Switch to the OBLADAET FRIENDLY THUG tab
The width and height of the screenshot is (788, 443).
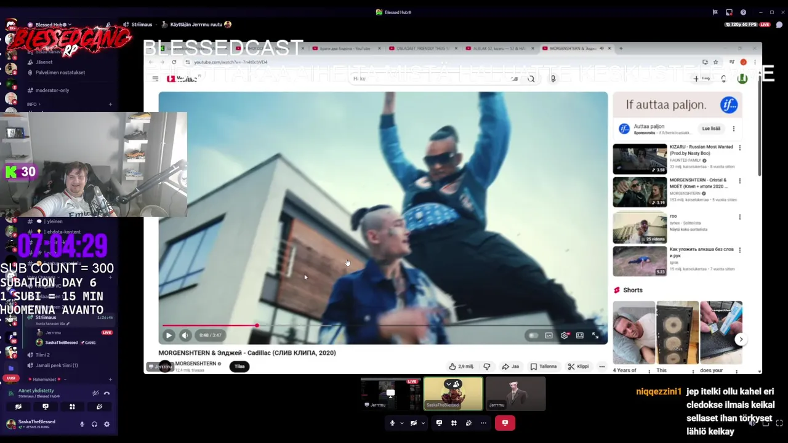click(422, 48)
